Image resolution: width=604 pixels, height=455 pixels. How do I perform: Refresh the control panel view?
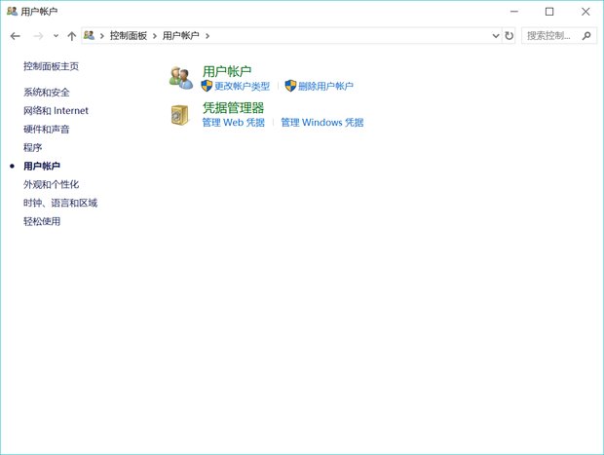click(510, 36)
